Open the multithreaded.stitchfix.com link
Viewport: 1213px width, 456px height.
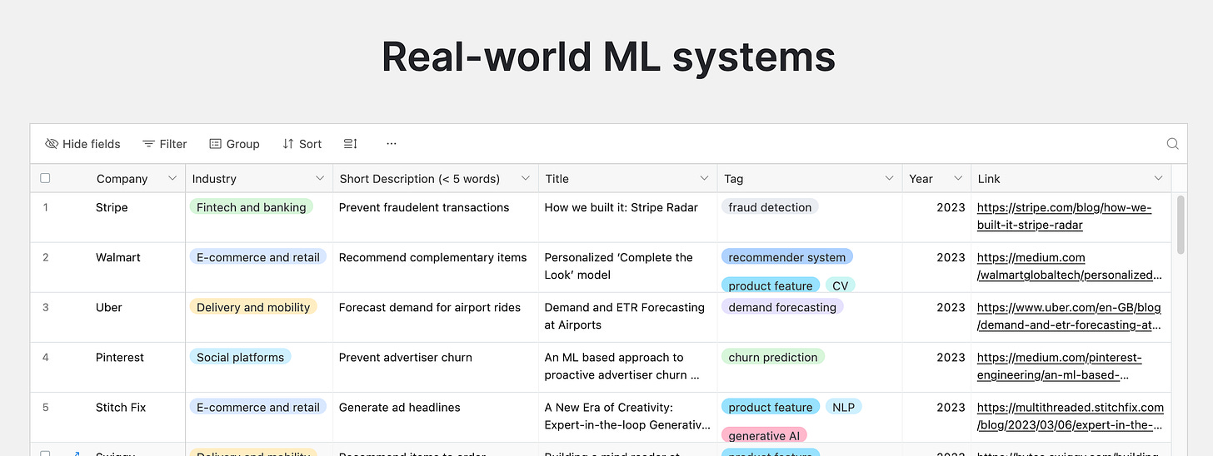[1071, 416]
